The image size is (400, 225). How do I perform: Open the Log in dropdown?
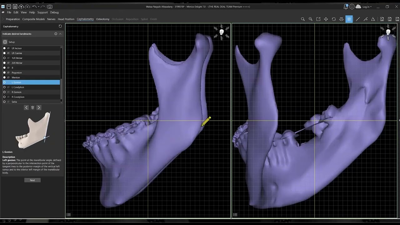pos(367,7)
